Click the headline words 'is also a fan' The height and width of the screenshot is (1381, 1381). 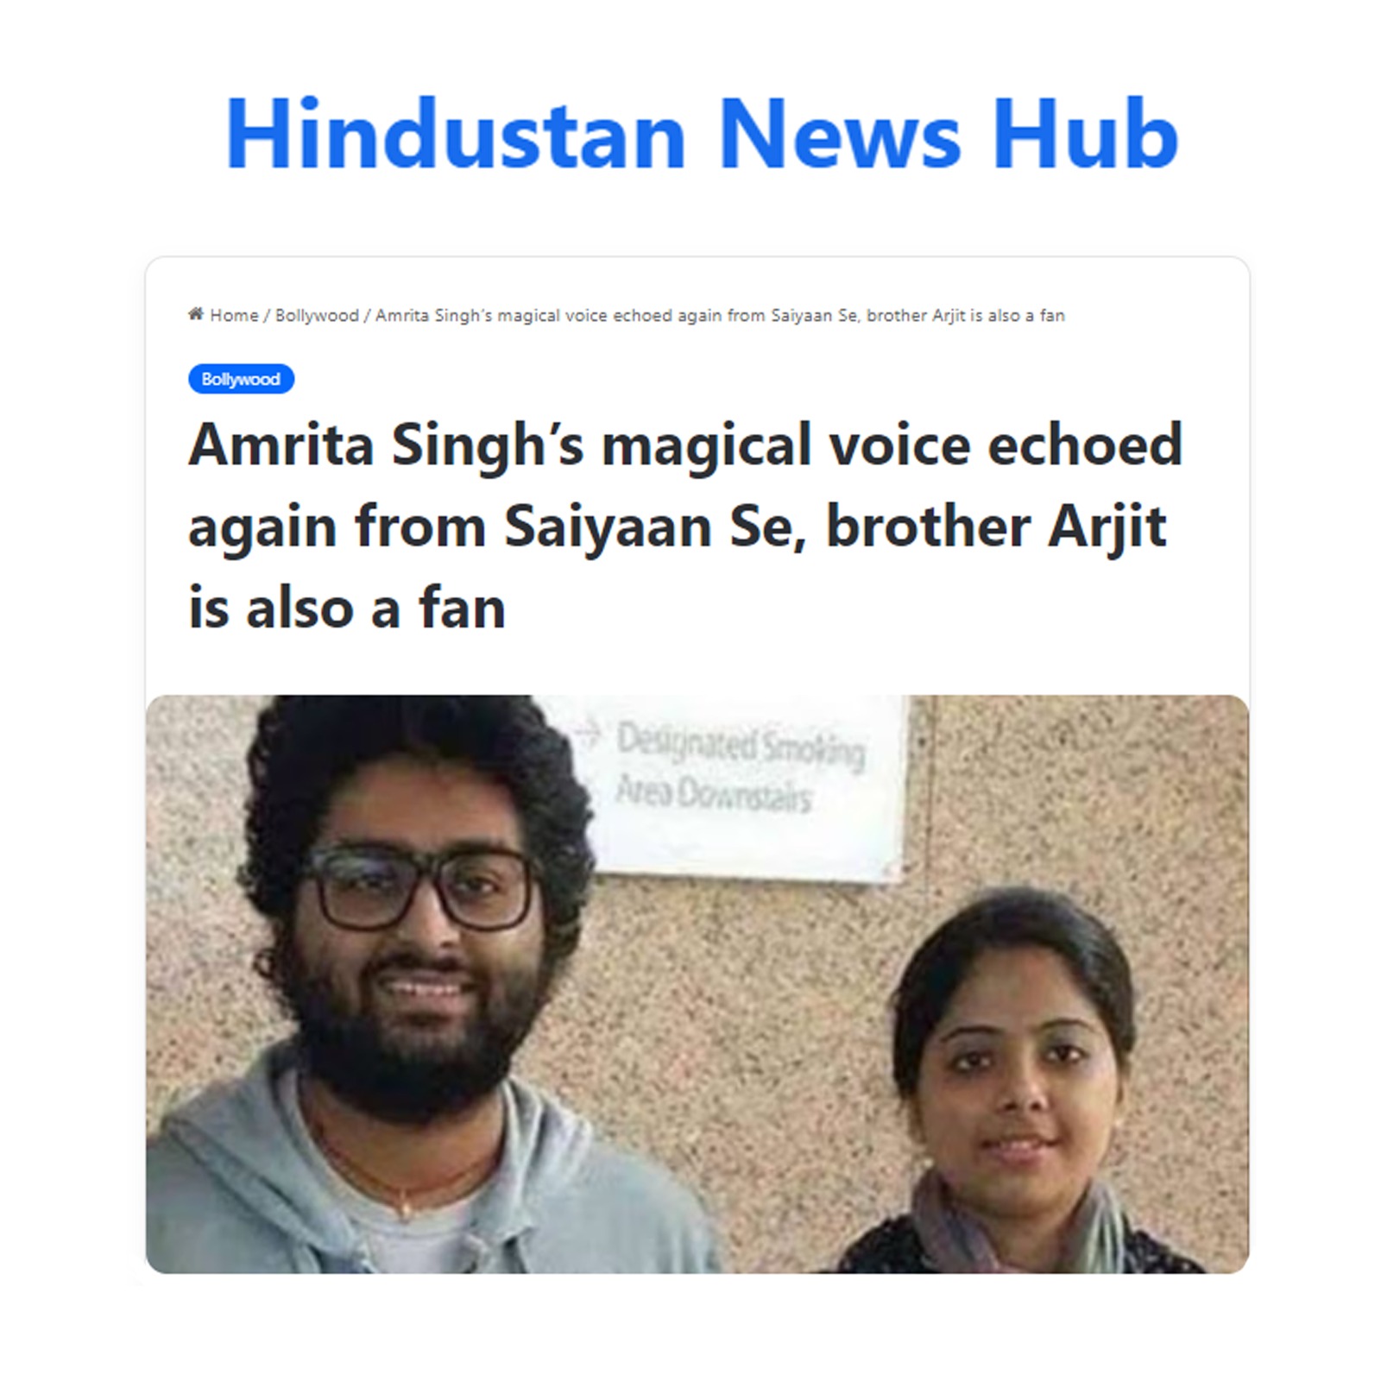pos(347,608)
